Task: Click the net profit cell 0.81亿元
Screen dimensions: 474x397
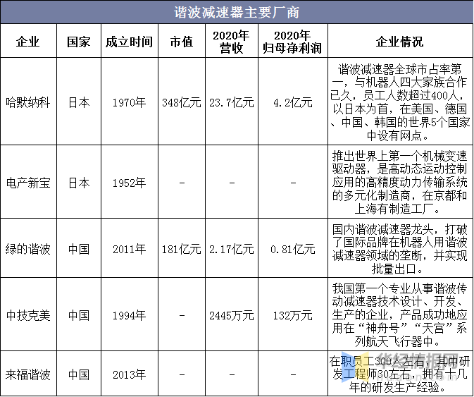Action: click(292, 249)
